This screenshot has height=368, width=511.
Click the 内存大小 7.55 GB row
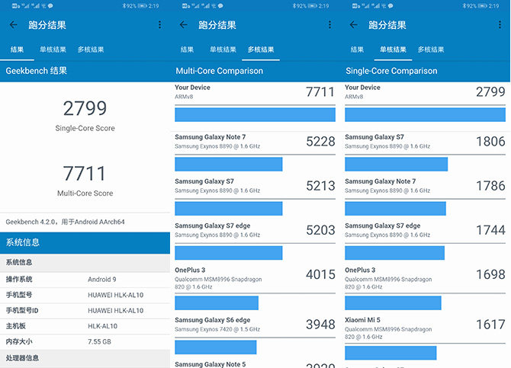click(85, 342)
